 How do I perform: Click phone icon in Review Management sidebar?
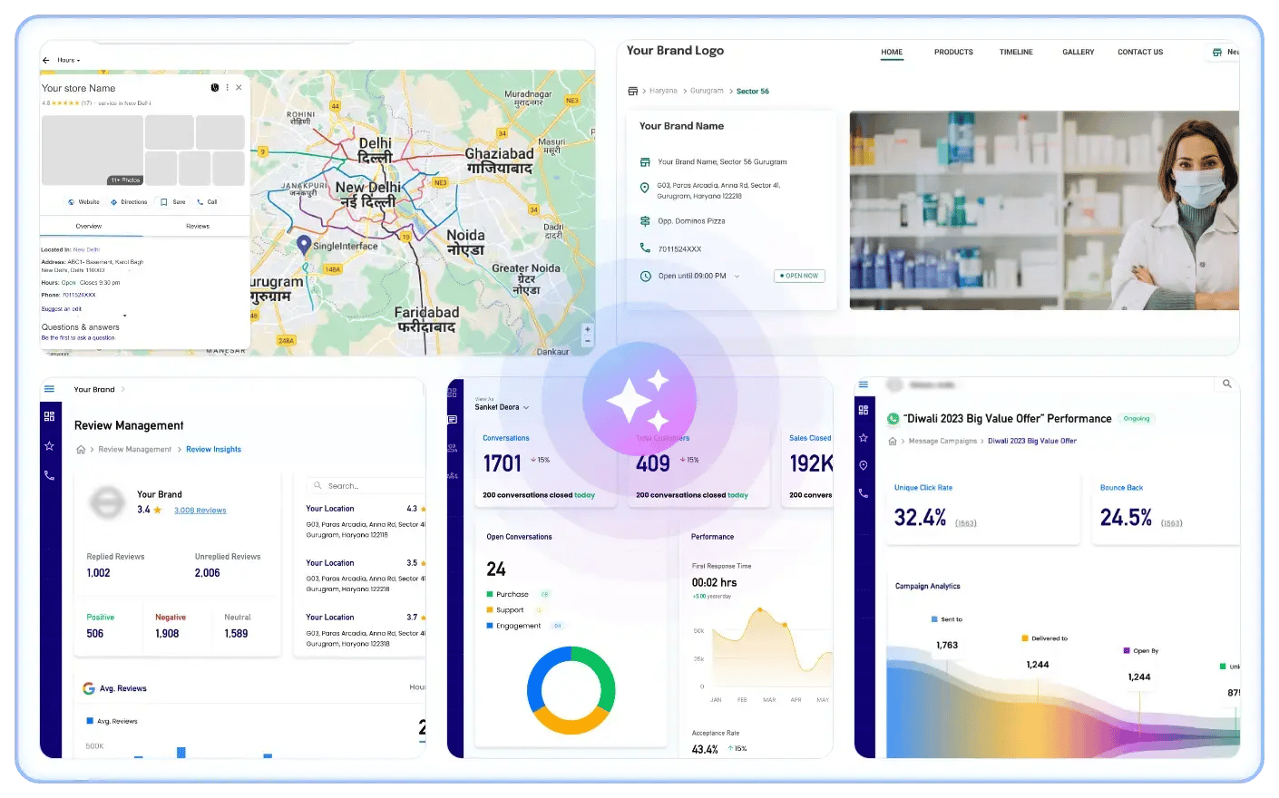pos(49,475)
